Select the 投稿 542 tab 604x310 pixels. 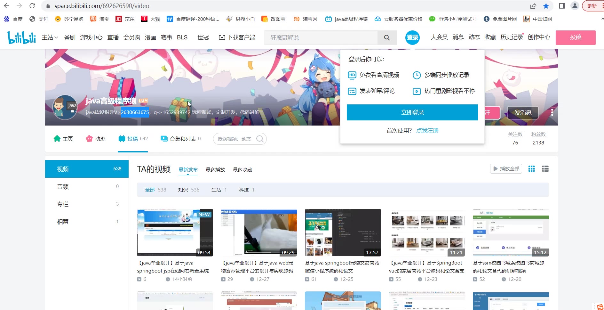133,139
